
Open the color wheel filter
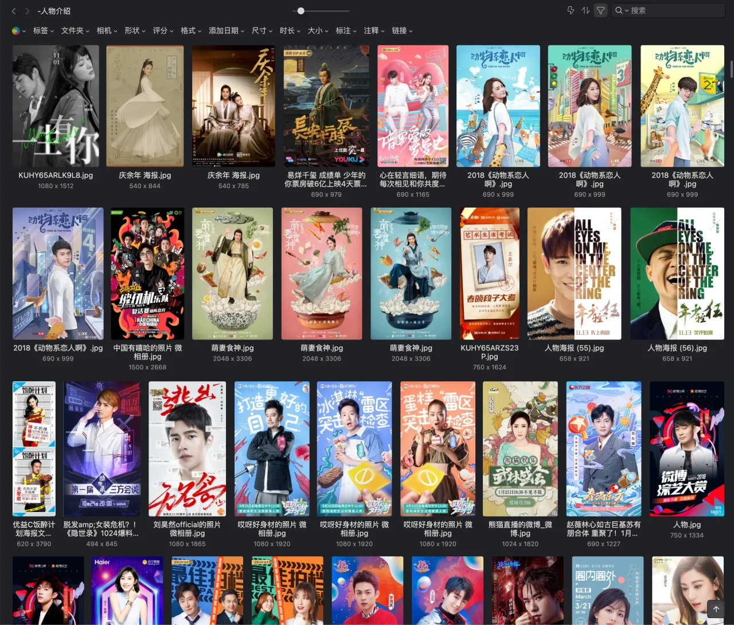[16, 31]
